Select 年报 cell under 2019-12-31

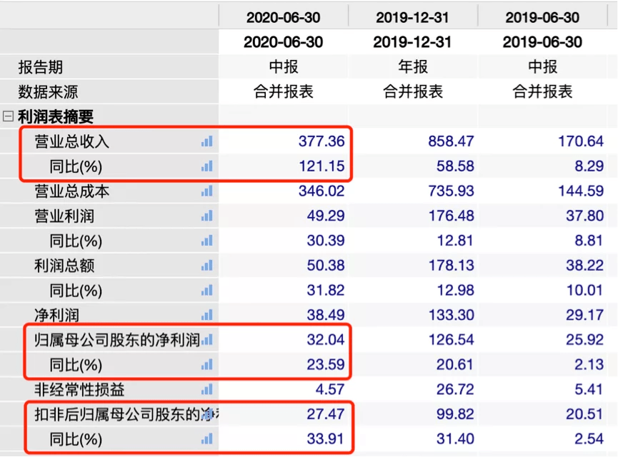click(412, 67)
